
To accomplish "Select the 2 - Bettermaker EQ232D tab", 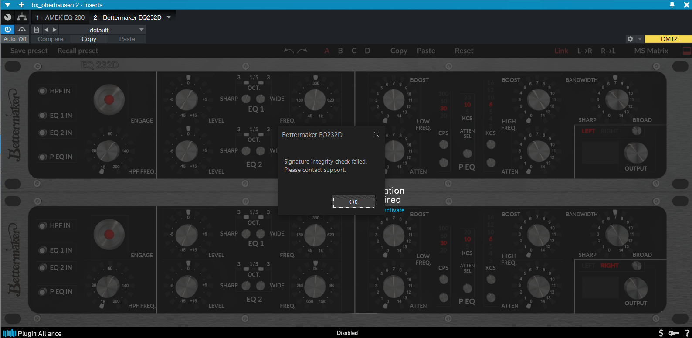I will pyautogui.click(x=127, y=17).
